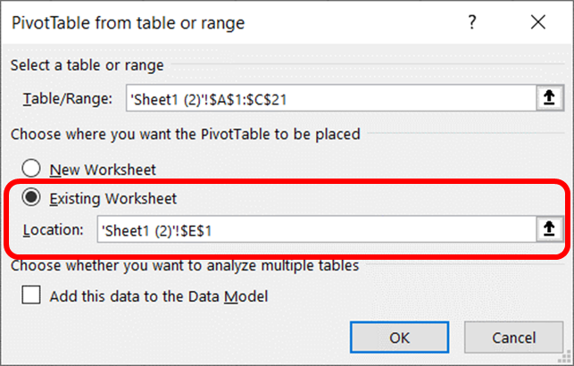574x366 pixels.
Task: Click 'Choose where you want the PivotTable' heading
Action: [185, 135]
